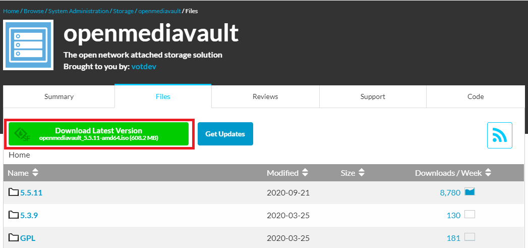Sort by Downloads / Week column
The width and height of the screenshot is (528, 248).
[452, 173]
